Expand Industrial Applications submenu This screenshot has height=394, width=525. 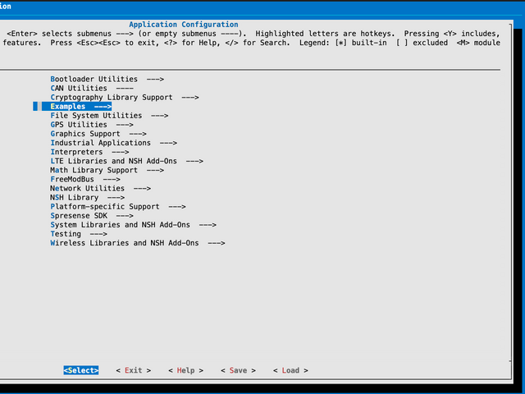(113, 143)
